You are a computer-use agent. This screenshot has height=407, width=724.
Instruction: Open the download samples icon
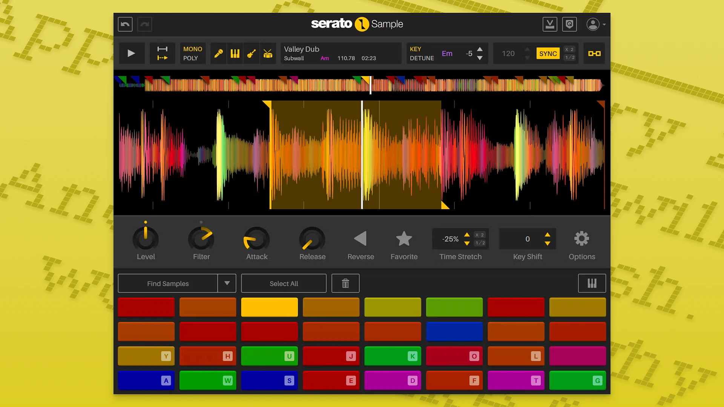point(550,24)
